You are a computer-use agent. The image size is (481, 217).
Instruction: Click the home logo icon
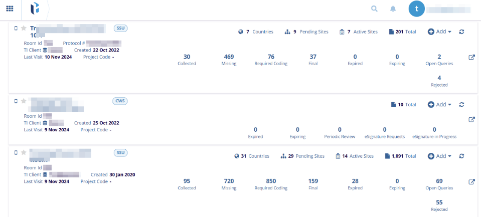pos(35,9)
